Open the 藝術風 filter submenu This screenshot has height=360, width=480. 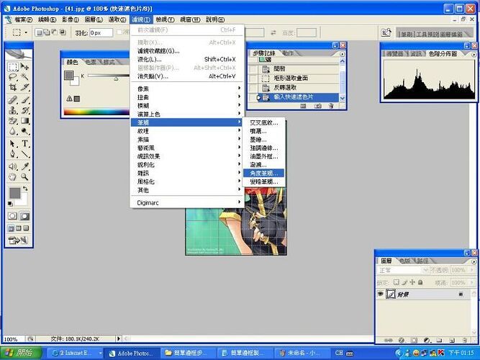pyautogui.click(x=187, y=148)
